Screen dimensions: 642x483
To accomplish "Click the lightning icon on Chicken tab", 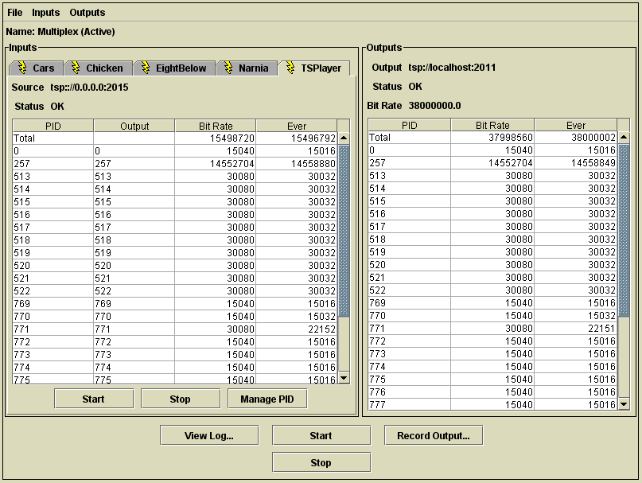I will (76, 68).
